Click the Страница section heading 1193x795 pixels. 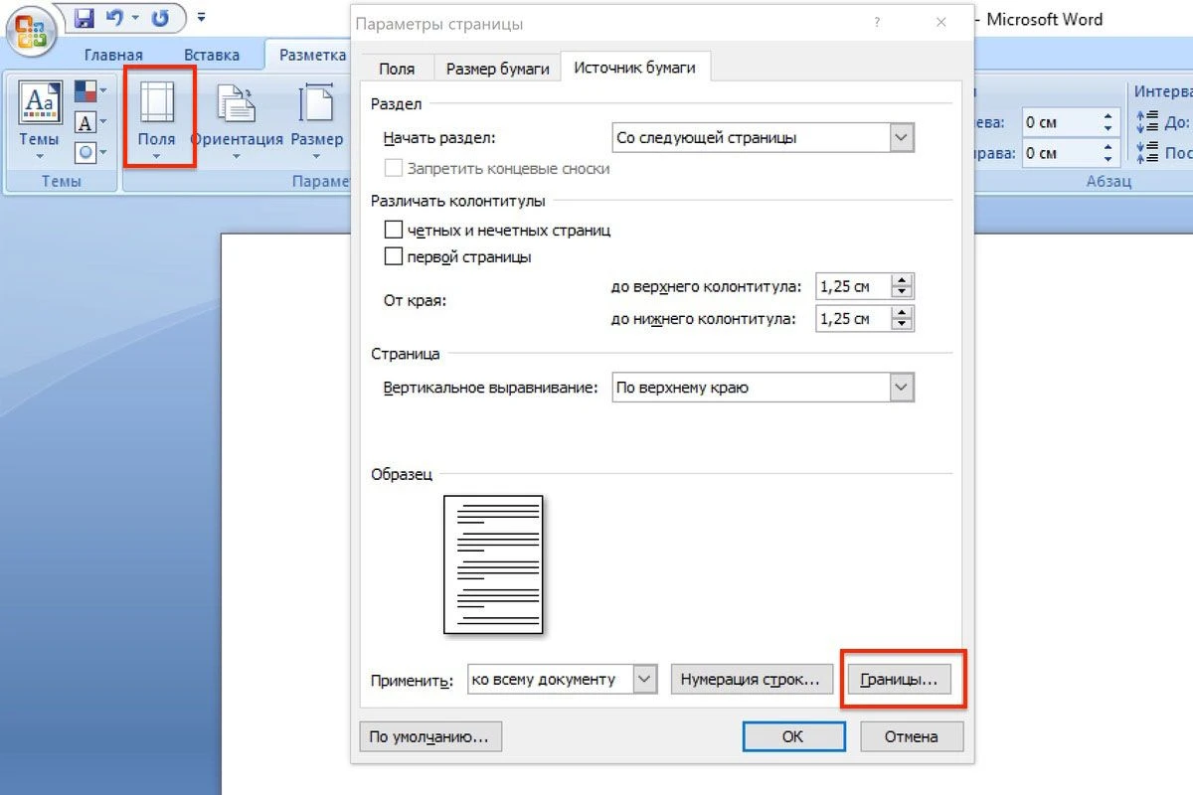point(406,353)
